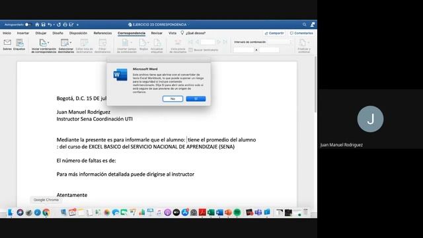Click Insertar campo de combinación
Image resolution: width=423 pixels, height=238 pixels.
(126, 46)
